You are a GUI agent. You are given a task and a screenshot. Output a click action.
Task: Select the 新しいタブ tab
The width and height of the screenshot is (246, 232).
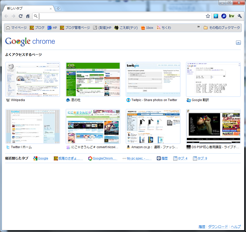[x=28, y=8]
